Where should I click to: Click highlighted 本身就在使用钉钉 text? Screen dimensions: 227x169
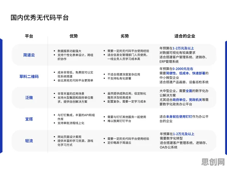point(179,117)
